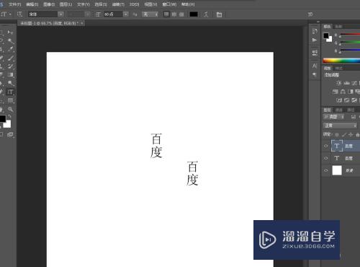
Task: Open the 类型 layer filter dropdown
Action: click(x=334, y=117)
